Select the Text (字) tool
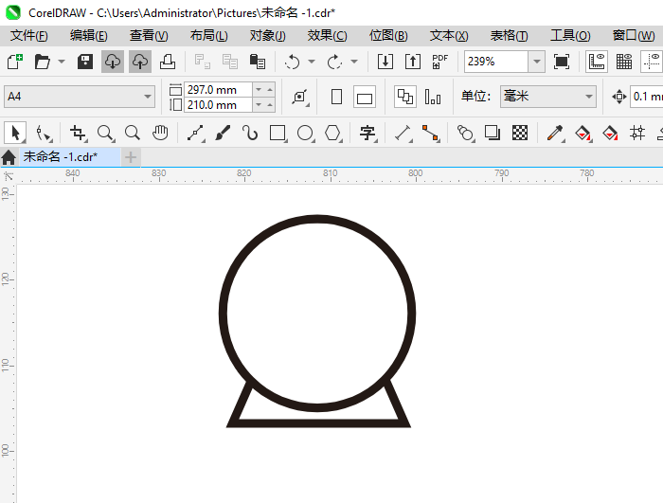The height and width of the screenshot is (503, 663). [x=367, y=133]
